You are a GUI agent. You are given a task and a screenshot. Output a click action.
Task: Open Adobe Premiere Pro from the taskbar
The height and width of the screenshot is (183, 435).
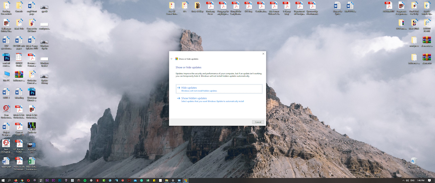click(x=54, y=180)
